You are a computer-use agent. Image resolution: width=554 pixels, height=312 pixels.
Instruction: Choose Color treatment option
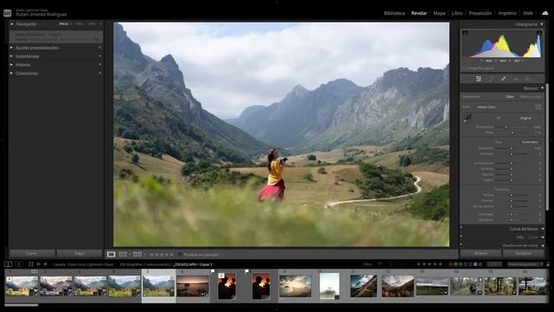coord(510,96)
